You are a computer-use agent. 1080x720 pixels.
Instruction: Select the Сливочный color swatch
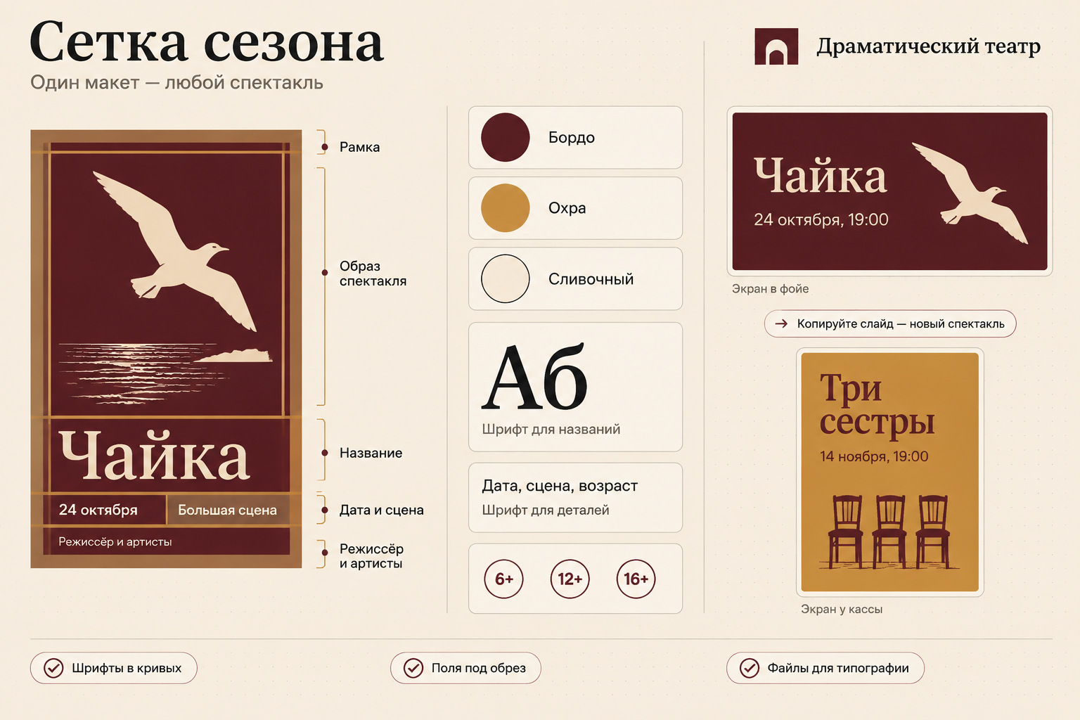[505, 278]
